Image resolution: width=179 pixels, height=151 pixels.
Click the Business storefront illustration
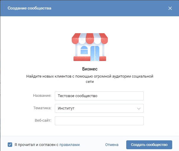(90, 47)
